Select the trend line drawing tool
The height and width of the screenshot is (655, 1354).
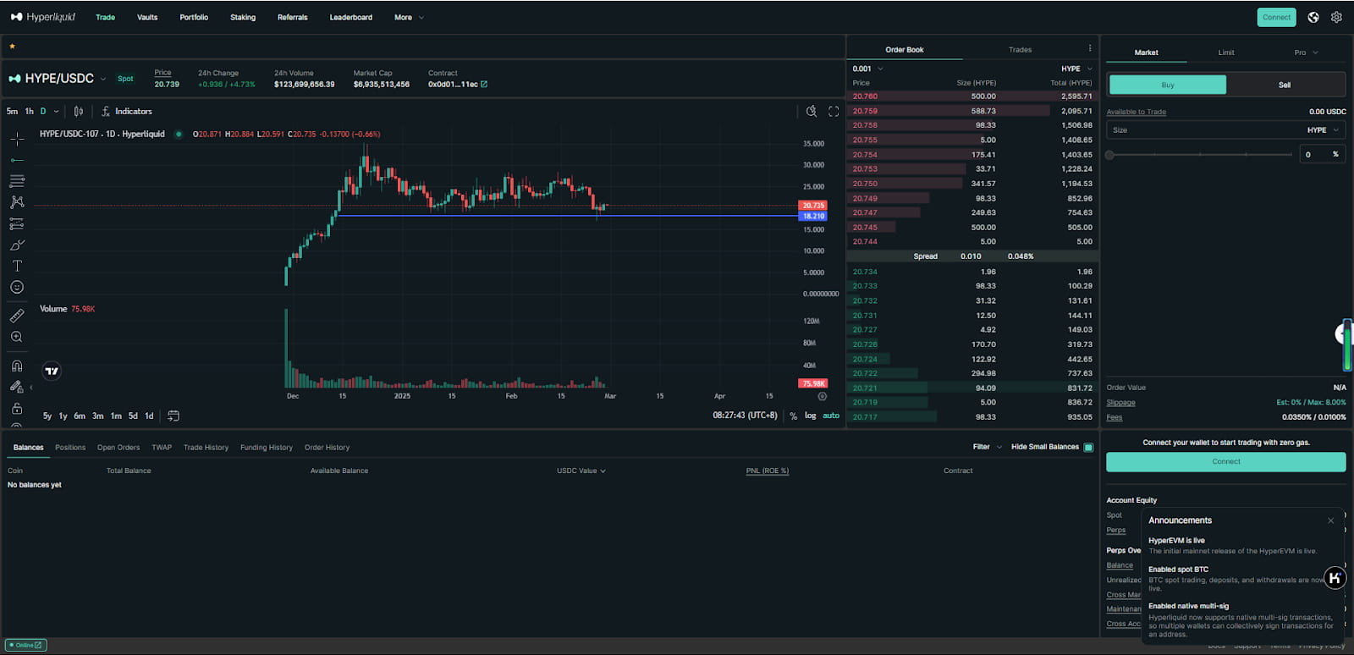(17, 160)
